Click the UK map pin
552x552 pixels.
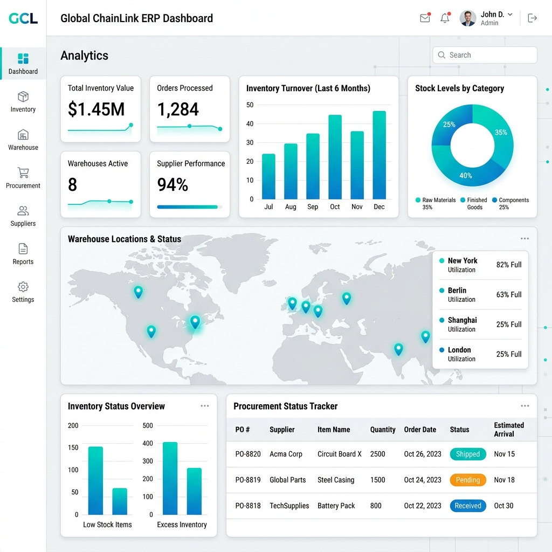pos(292,303)
